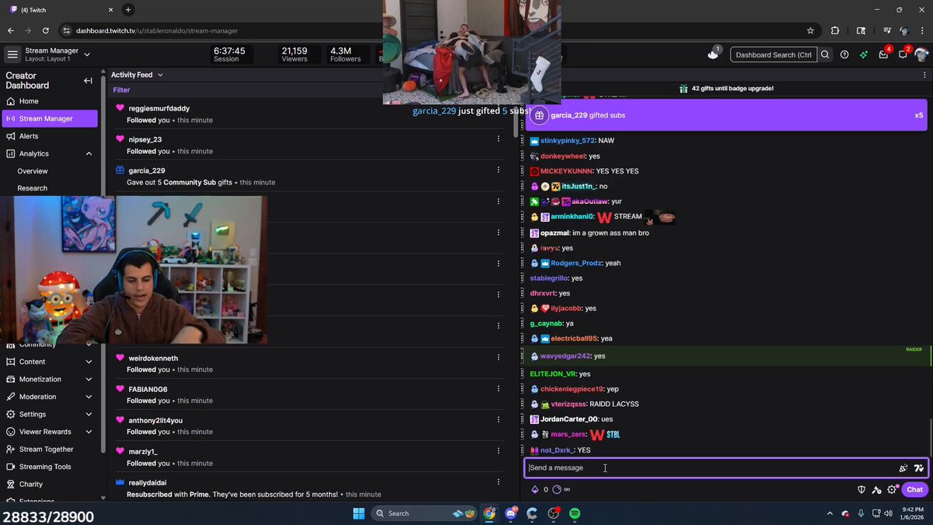Click the Windows Start button
933x525 pixels.
(x=358, y=513)
